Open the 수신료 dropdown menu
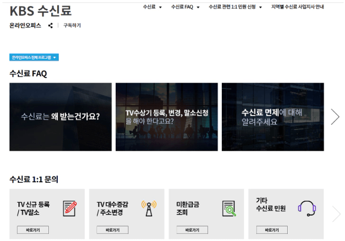The image size is (345, 241). click(152, 7)
